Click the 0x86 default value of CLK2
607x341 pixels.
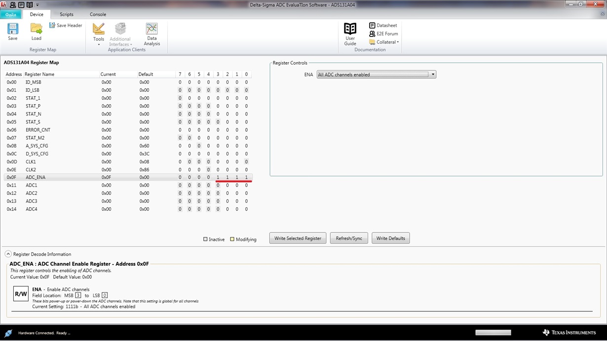(x=144, y=170)
